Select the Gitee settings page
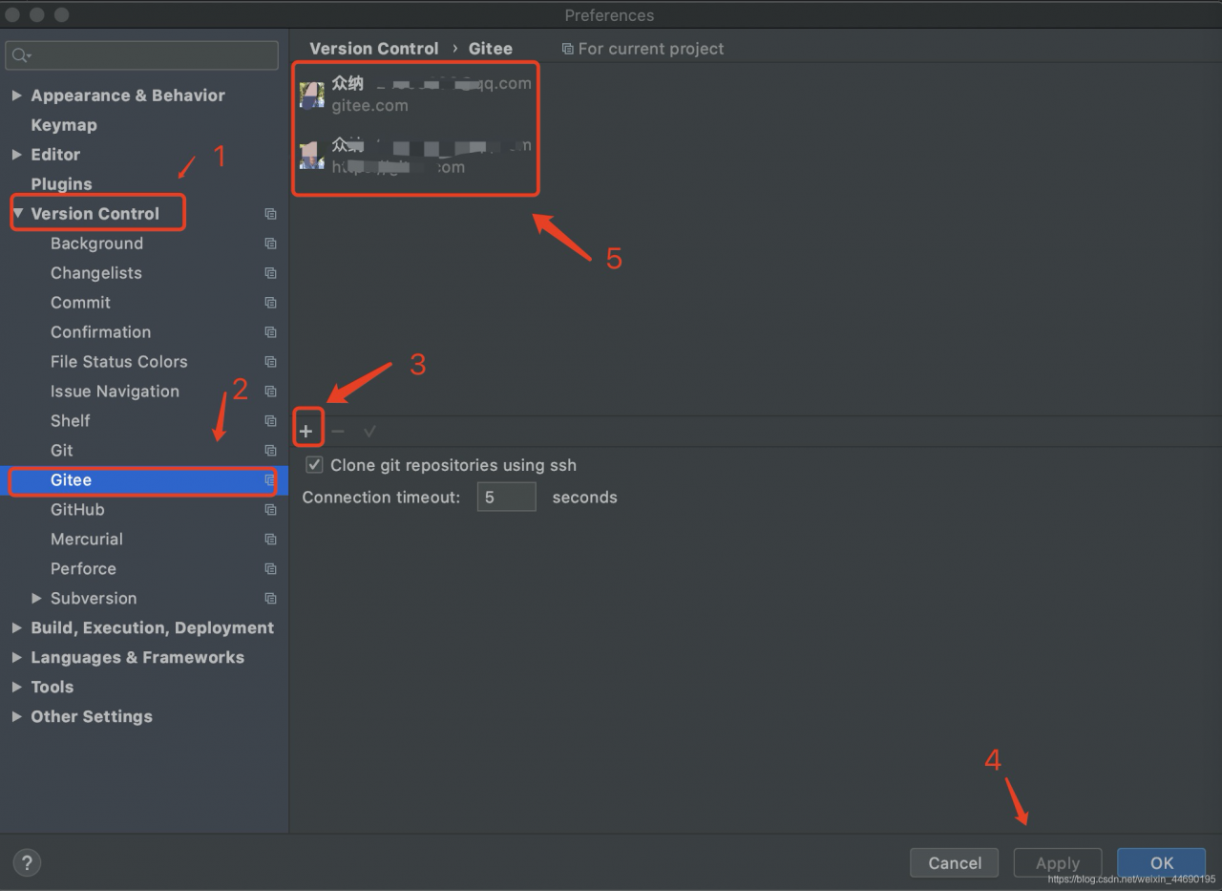 72,480
